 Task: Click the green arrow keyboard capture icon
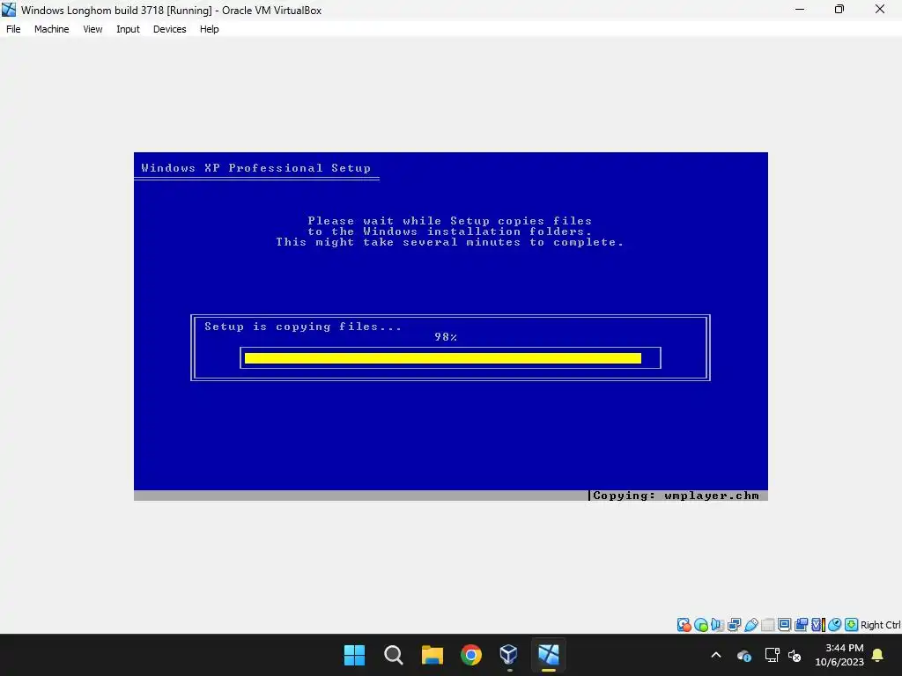pyautogui.click(x=852, y=625)
